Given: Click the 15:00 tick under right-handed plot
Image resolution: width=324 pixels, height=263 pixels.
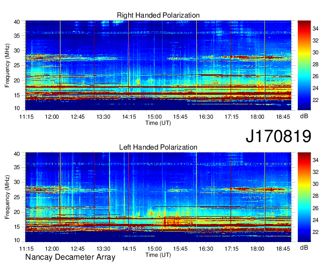Looking at the screenshot, I should click(x=154, y=117).
